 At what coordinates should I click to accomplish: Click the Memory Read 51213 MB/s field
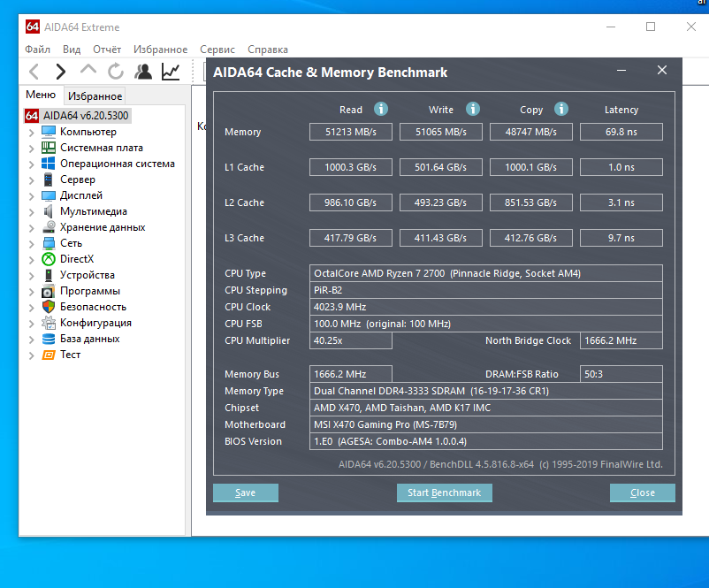(x=351, y=132)
